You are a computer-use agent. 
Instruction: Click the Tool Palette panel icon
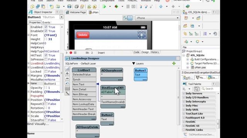coord(184,84)
